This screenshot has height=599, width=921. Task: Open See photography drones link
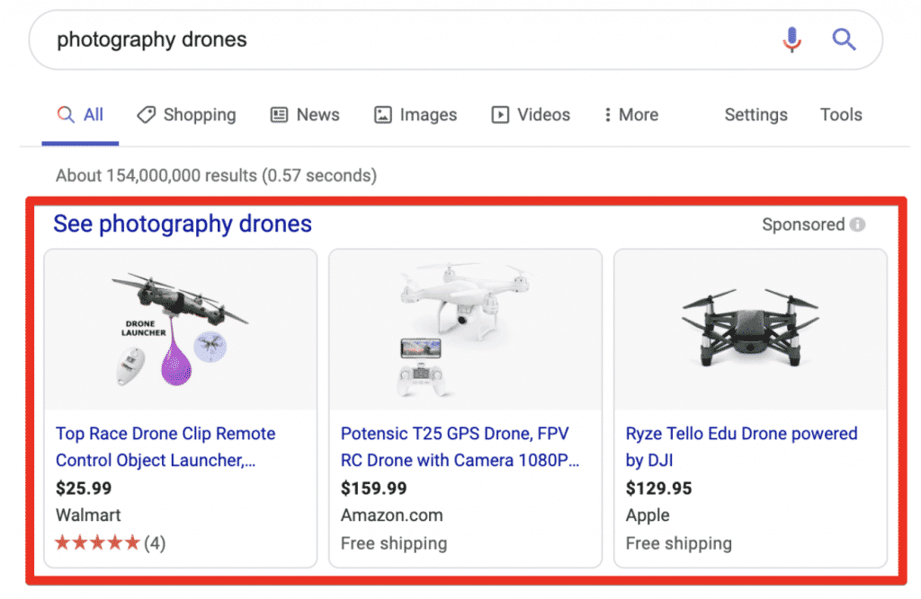(183, 224)
